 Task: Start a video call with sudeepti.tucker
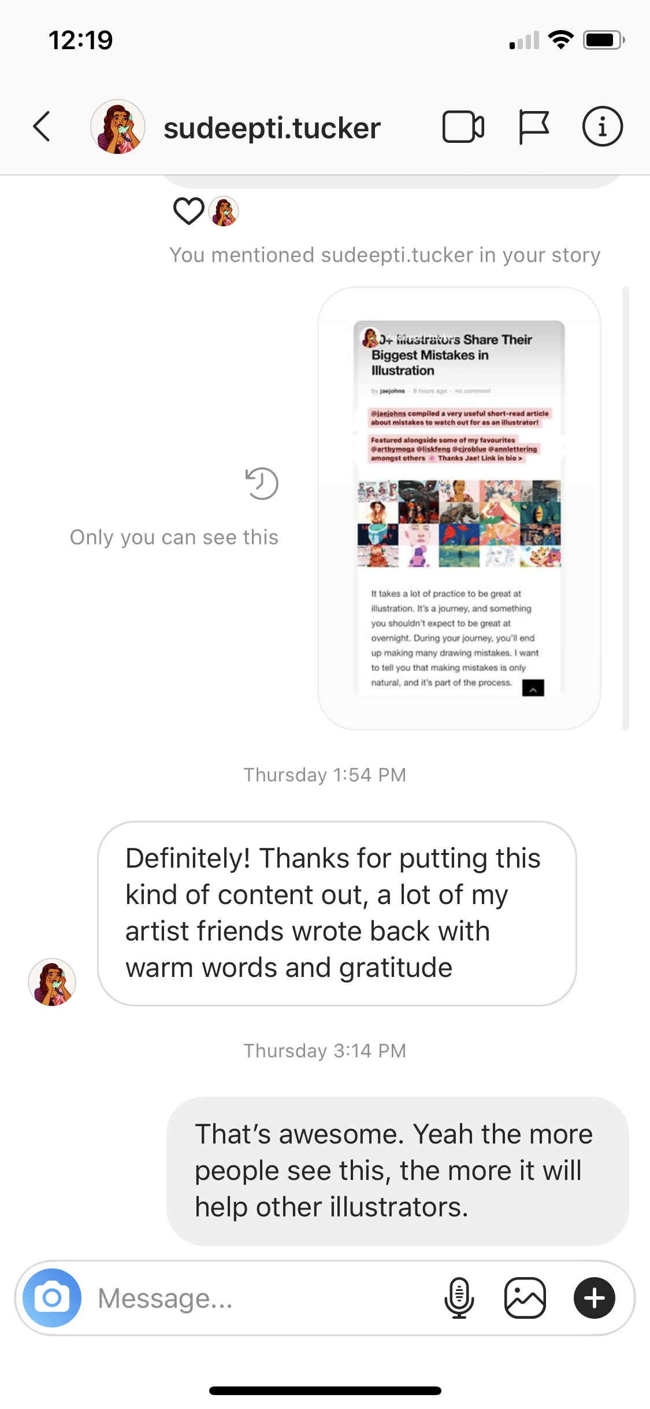coord(463,126)
